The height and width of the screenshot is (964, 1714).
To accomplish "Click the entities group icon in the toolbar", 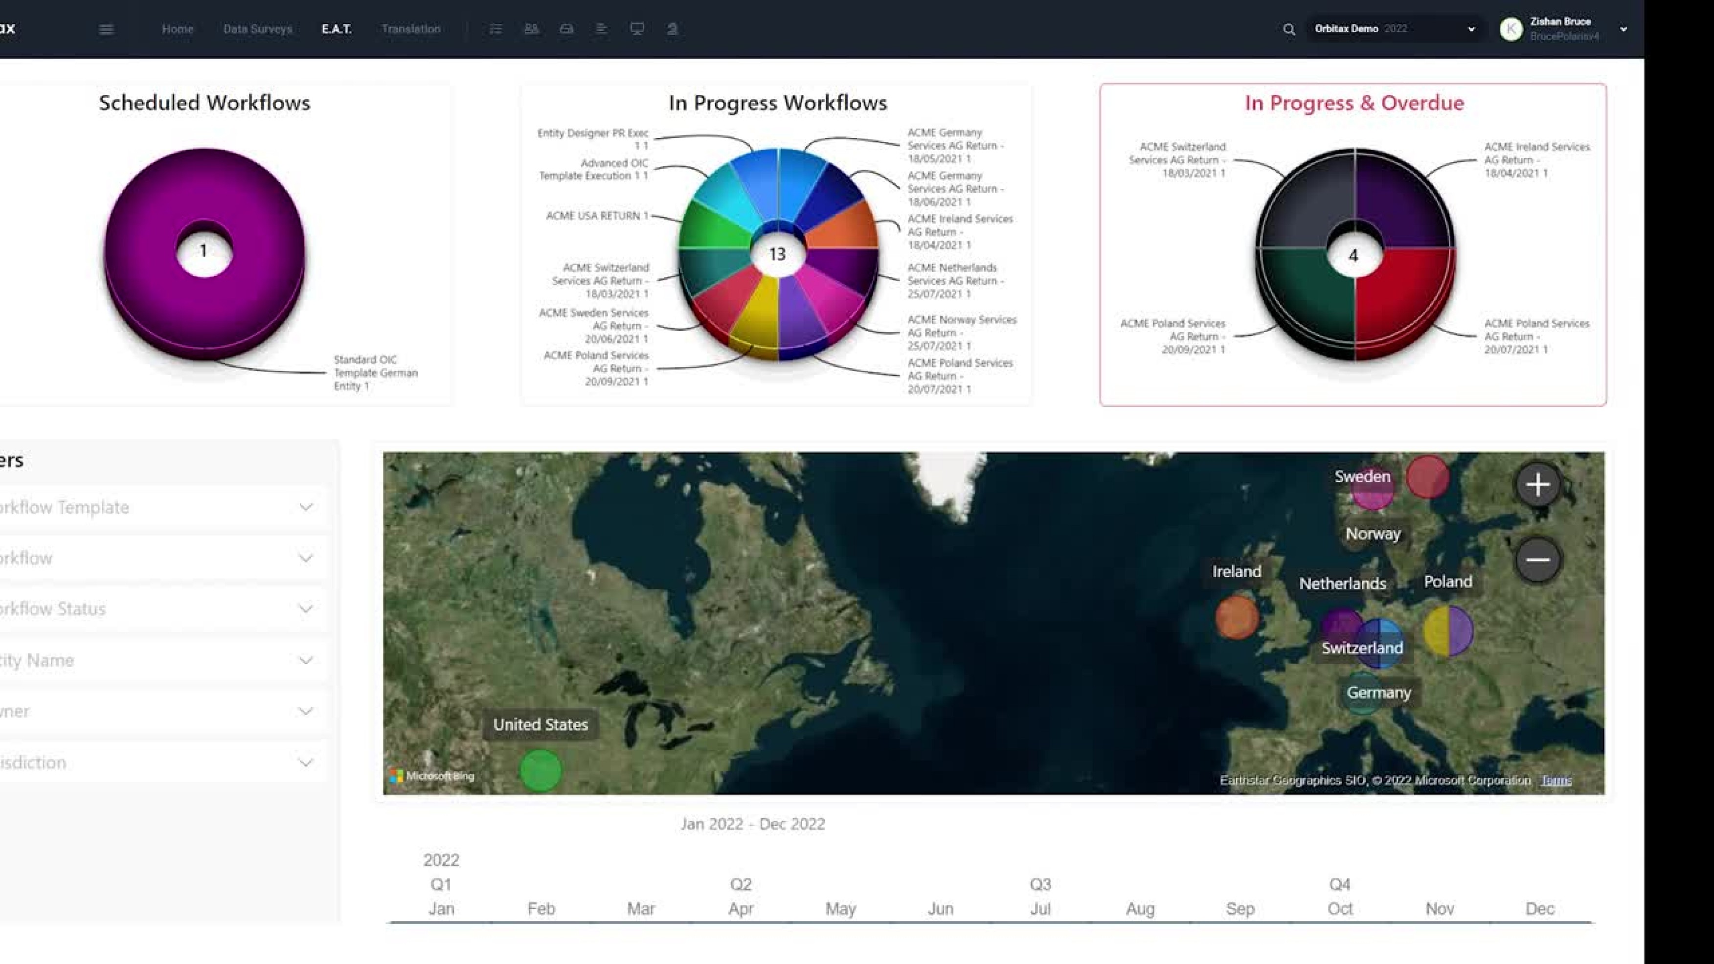I will coord(531,28).
